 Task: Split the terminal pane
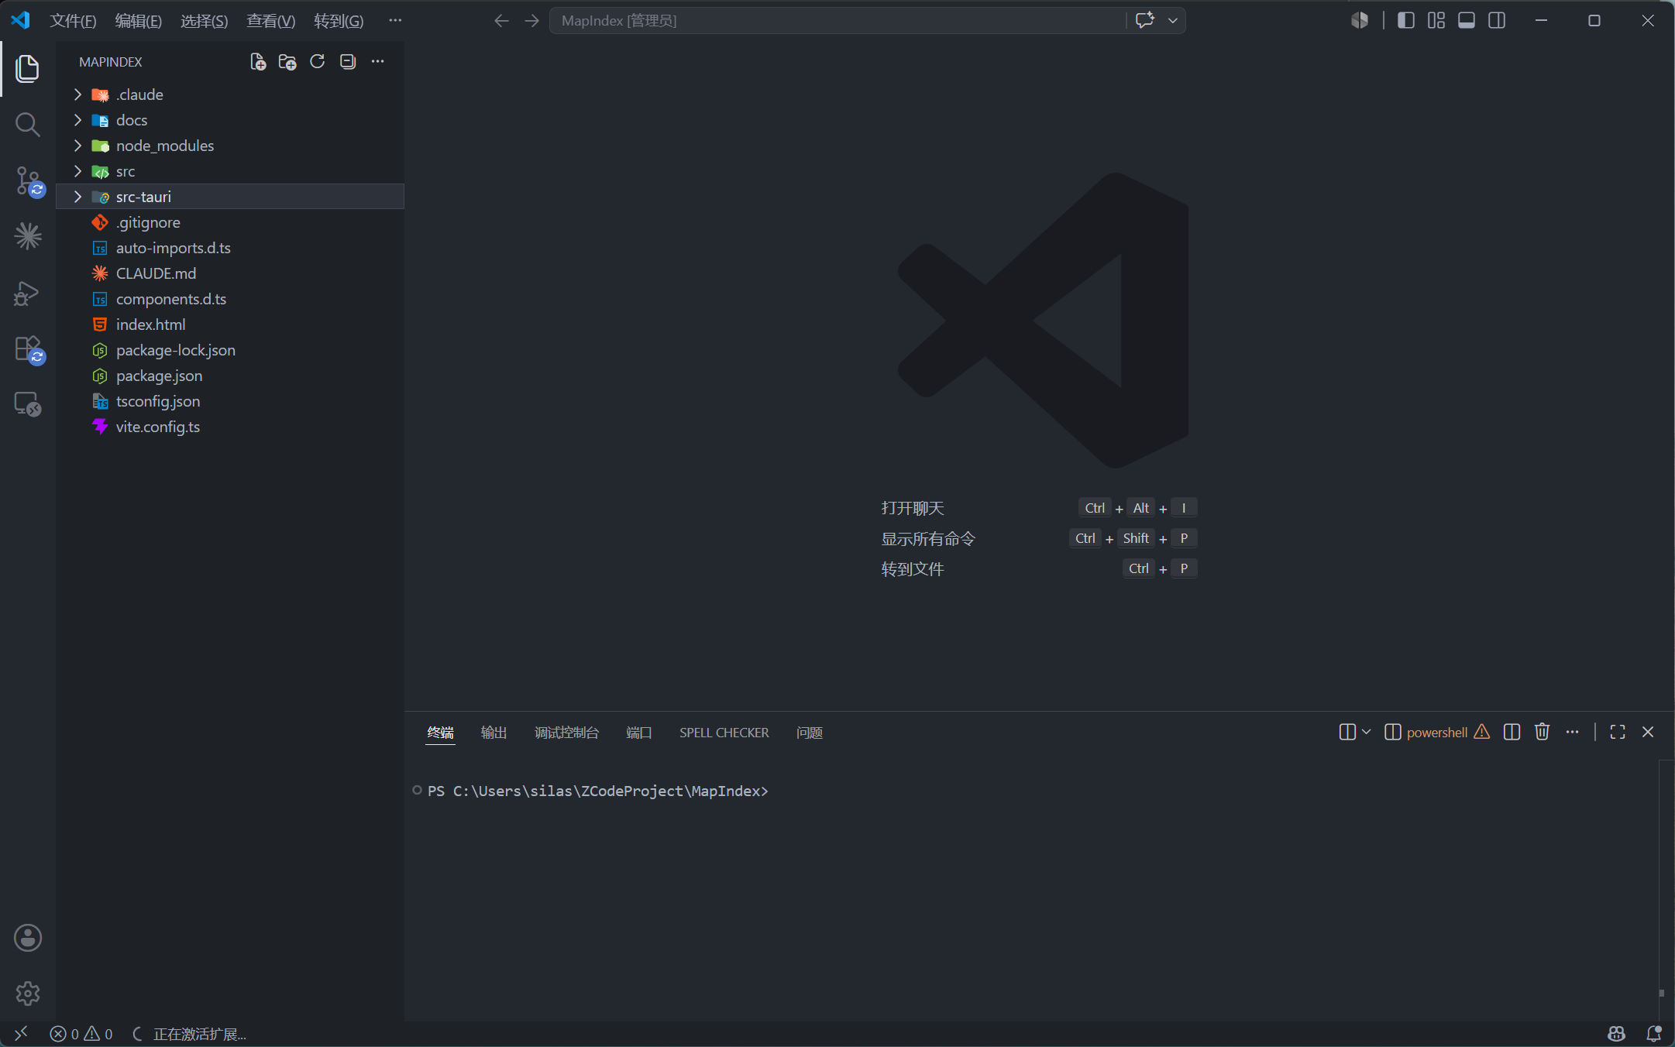(1512, 732)
